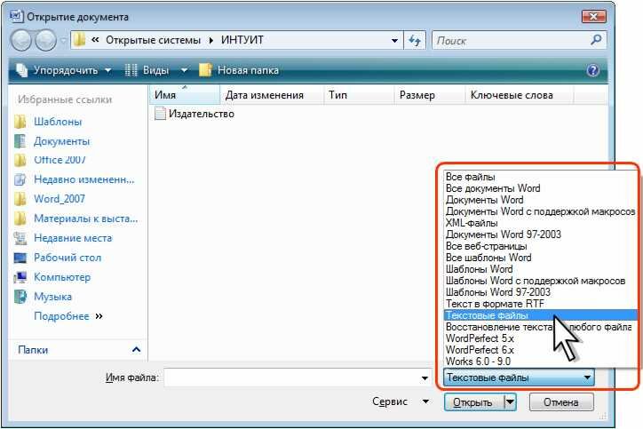The image size is (643, 429).
Task: Click the search magnifier icon
Action: coord(598,40)
